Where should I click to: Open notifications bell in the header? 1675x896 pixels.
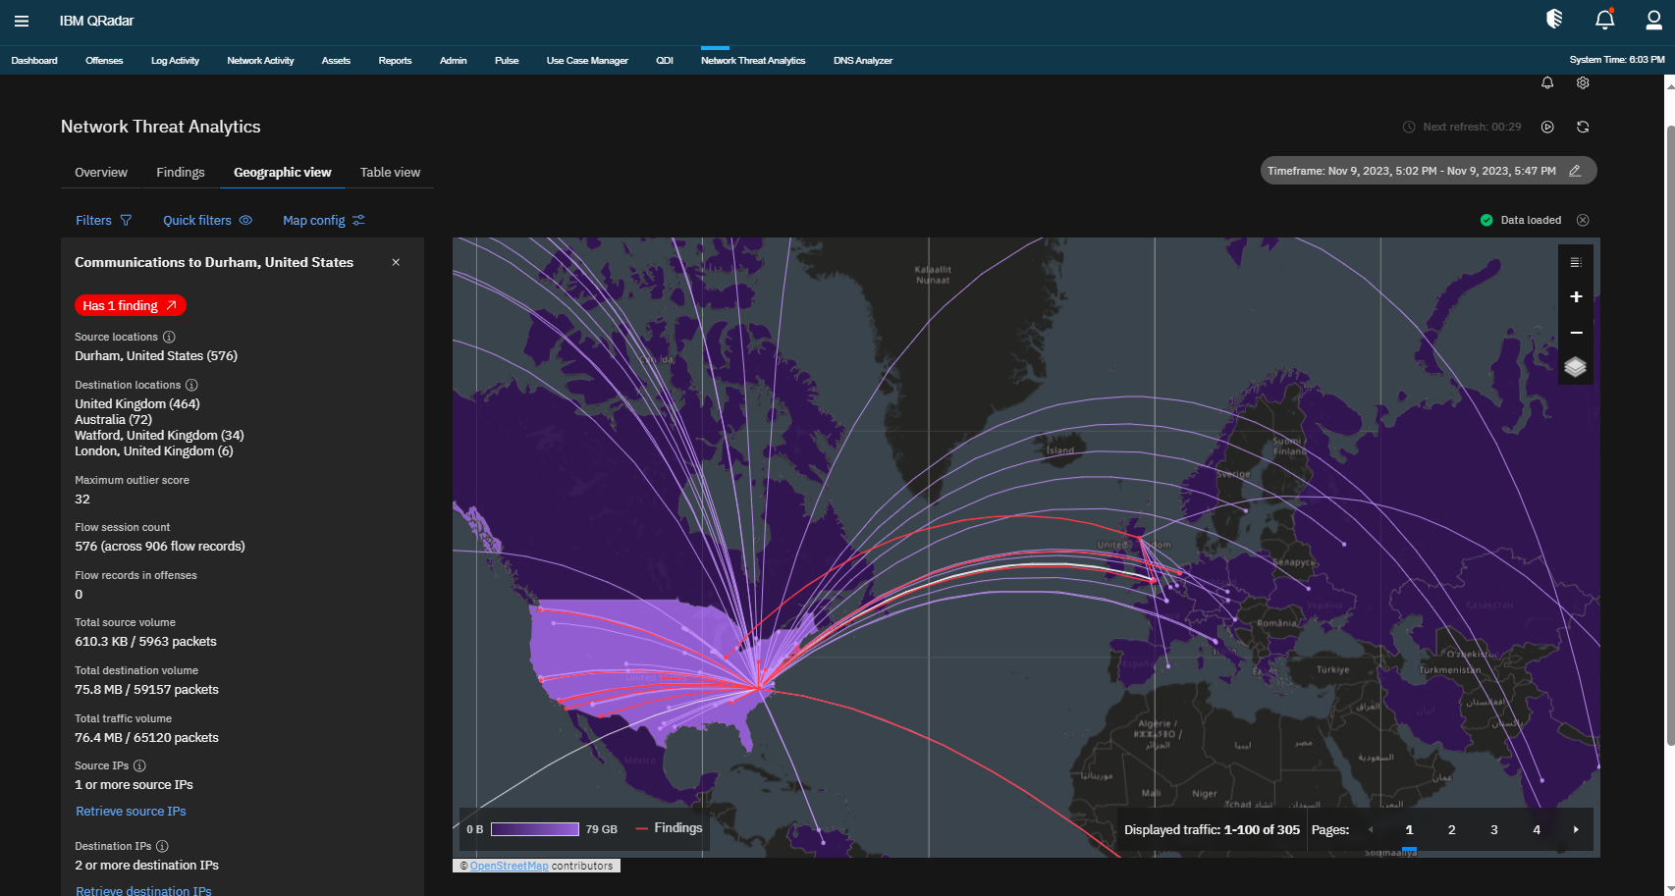(x=1604, y=19)
